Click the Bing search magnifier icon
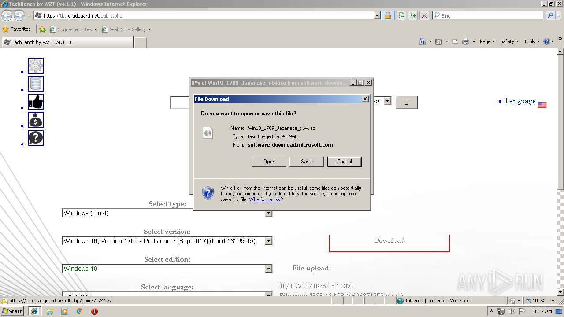564x317 pixels. [x=550, y=16]
